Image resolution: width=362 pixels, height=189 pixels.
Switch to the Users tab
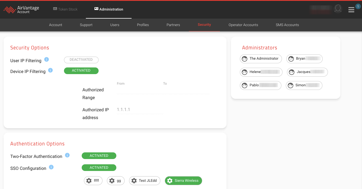[x=115, y=25]
